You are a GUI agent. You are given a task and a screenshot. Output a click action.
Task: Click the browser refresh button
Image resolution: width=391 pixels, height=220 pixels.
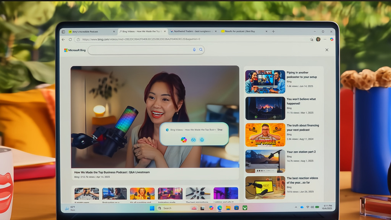point(70,39)
